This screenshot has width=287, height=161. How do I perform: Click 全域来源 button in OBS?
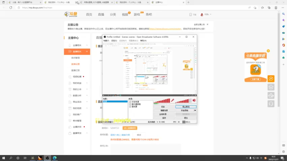click(x=164, y=114)
